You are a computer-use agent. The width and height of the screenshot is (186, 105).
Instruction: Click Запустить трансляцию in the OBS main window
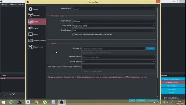(173, 79)
